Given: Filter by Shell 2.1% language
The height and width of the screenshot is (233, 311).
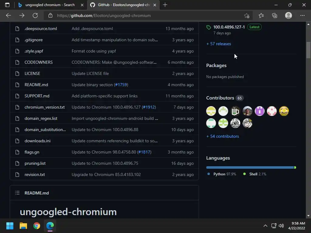Looking at the screenshot, I should click(255, 174).
